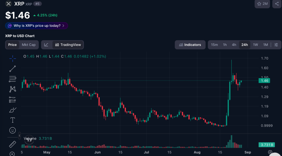Viewport: 282px width, 156px height.
Task: Choose the brush drawing tool
Action: coord(13,110)
